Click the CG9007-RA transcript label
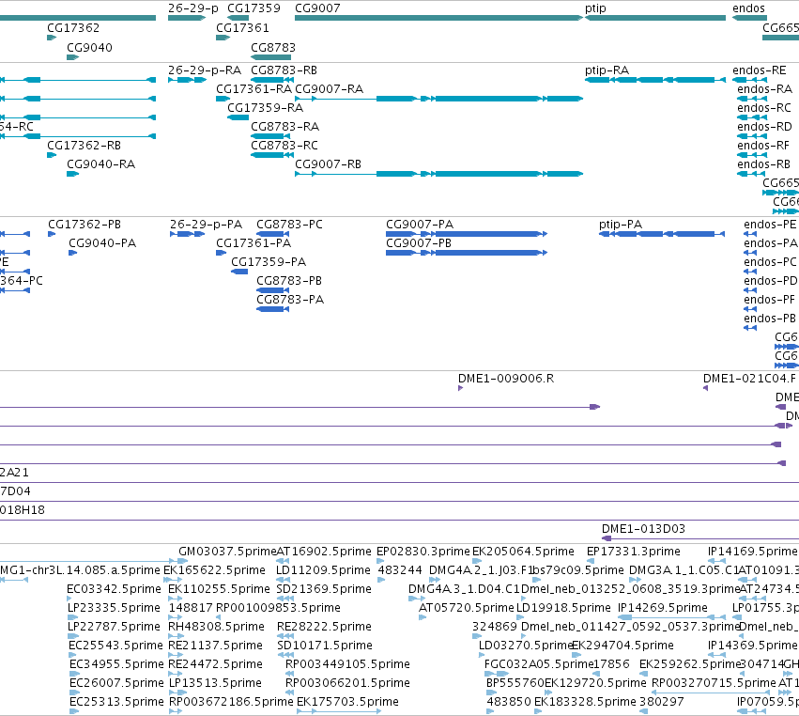Screen dimensions: 799x716 [x=330, y=89]
